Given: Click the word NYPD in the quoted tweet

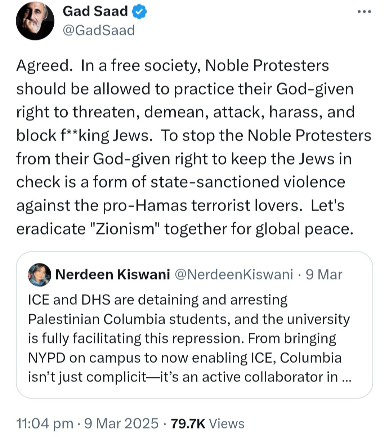Looking at the screenshot, I should (x=47, y=358).
